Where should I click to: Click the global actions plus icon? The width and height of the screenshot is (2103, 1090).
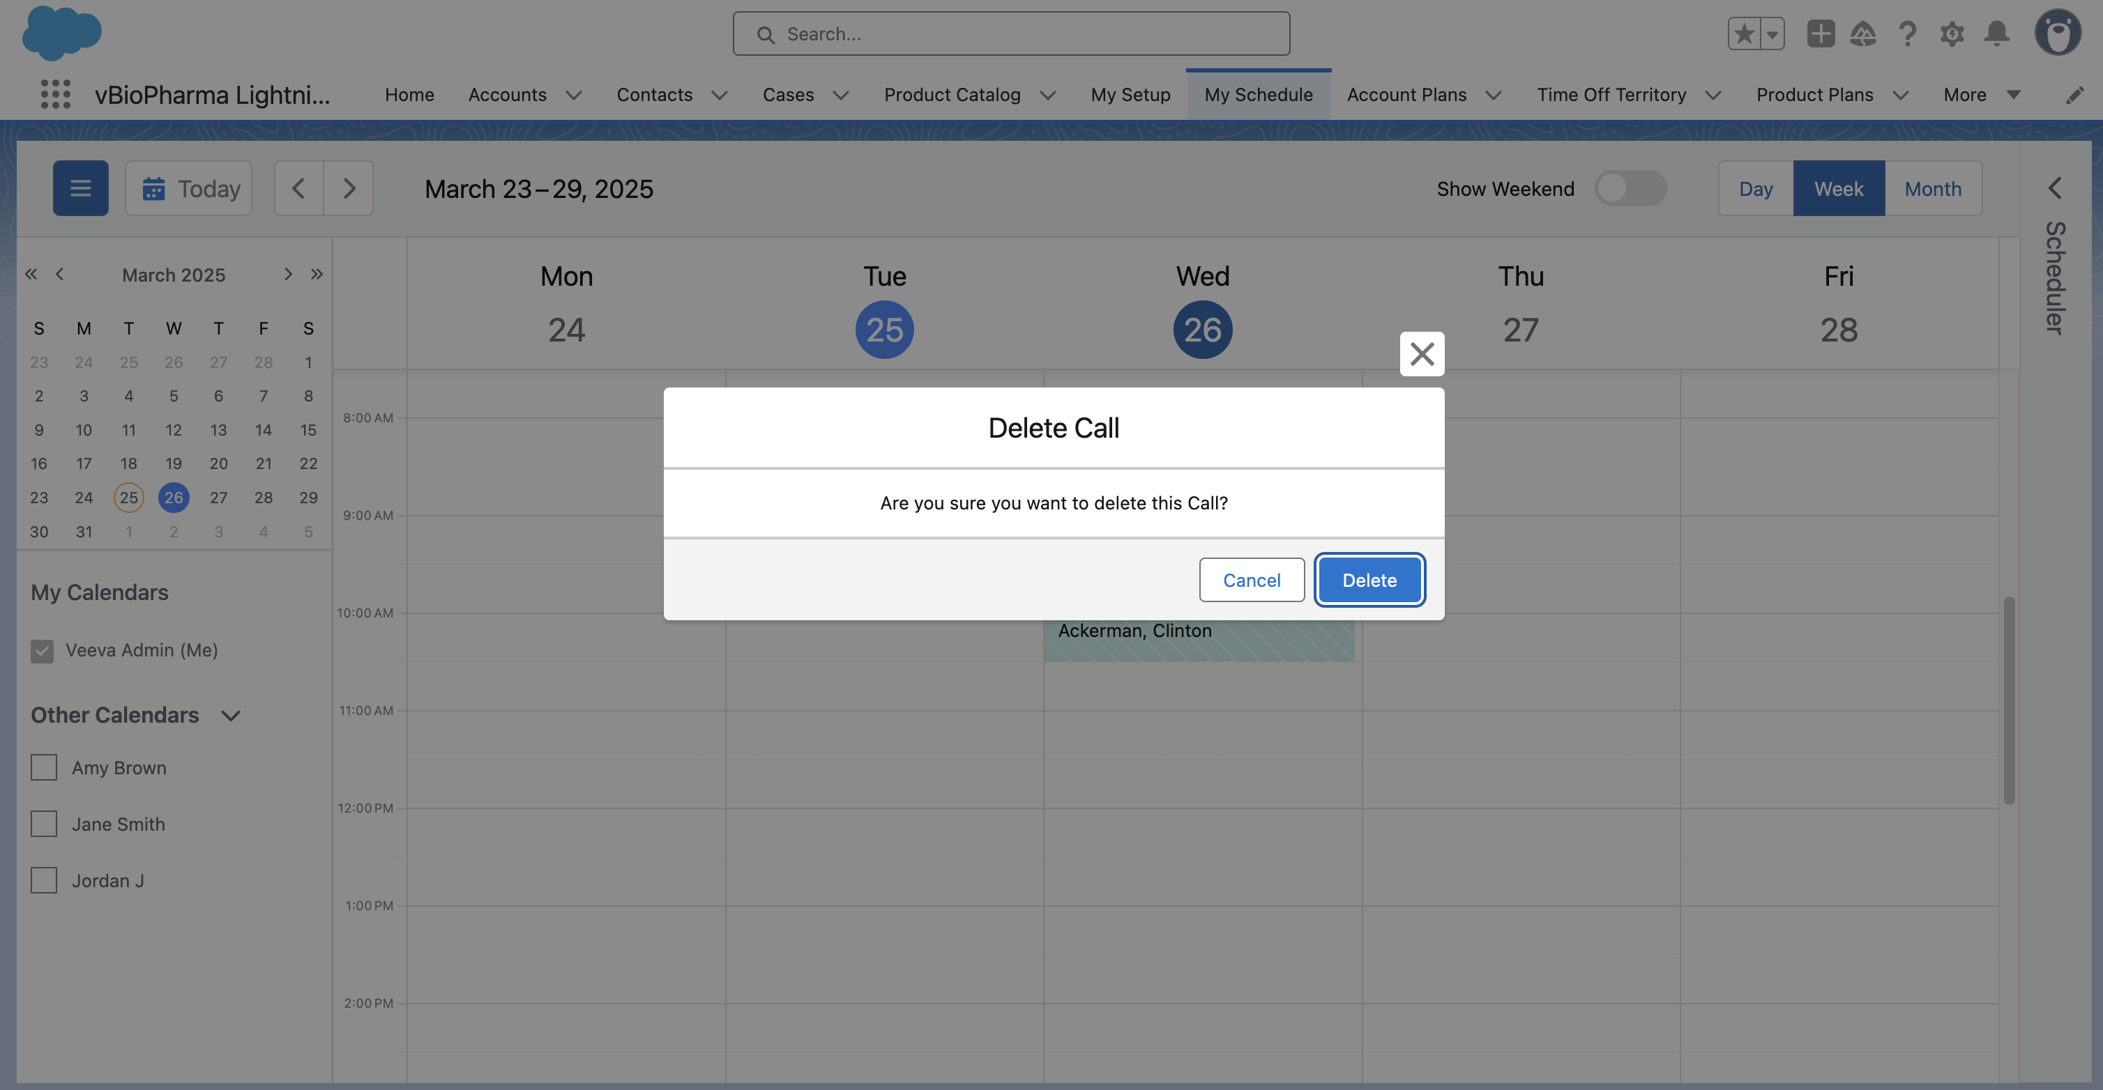pyautogui.click(x=1820, y=33)
